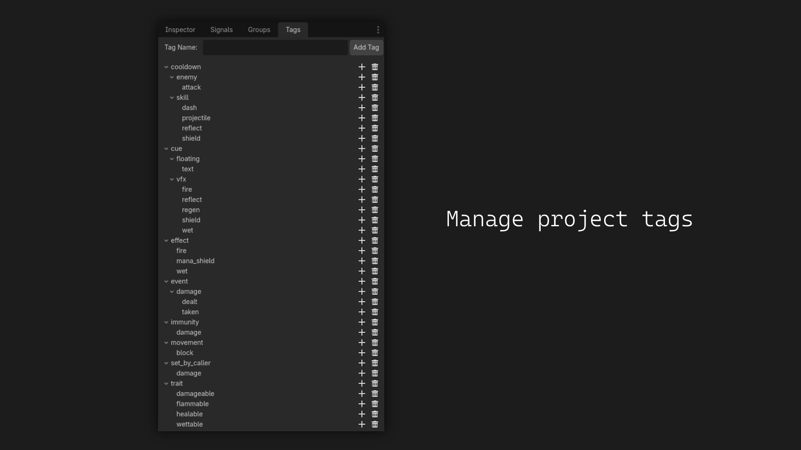801x450 pixels.
Task: Collapse the event tag group
Action: pos(166,281)
